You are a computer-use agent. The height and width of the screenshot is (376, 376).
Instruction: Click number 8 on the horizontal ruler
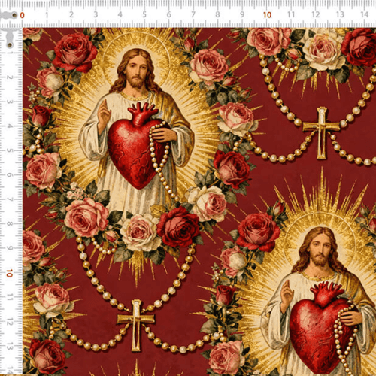pyautogui.click(x=217, y=14)
